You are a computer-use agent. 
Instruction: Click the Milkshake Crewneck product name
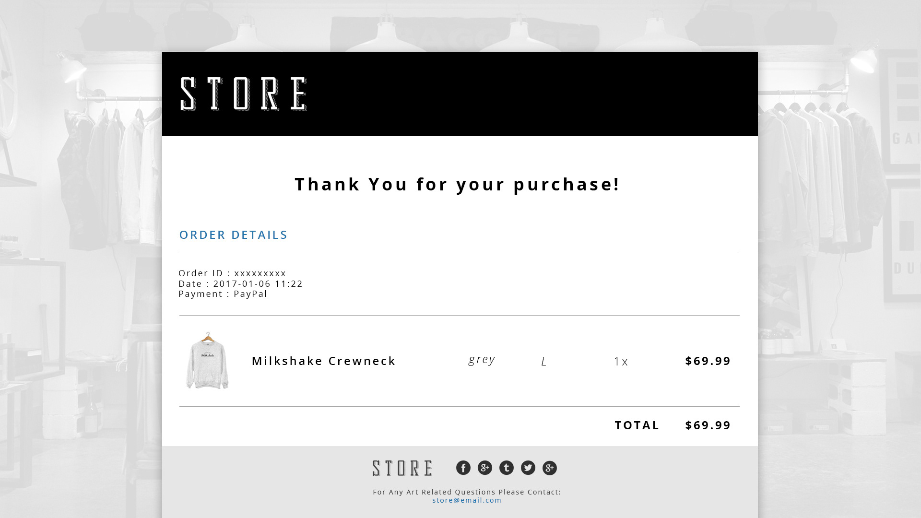click(x=324, y=361)
